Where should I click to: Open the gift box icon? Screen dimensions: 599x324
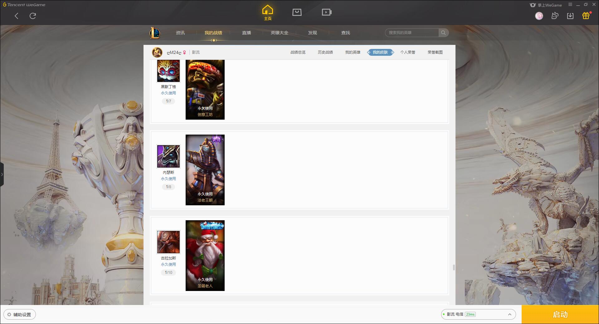click(586, 16)
